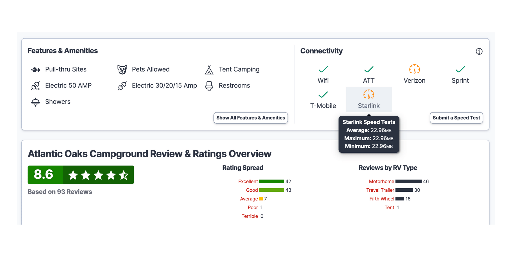512x257 pixels.
Task: Filter reviews by Motorhome type
Action: coord(381,181)
